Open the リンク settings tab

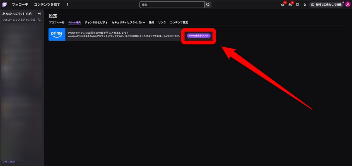162,22
